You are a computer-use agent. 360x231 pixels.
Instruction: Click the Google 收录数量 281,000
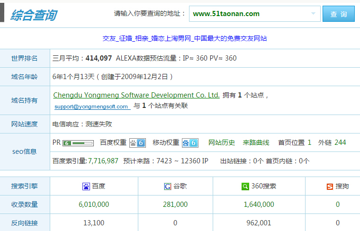click(175, 204)
